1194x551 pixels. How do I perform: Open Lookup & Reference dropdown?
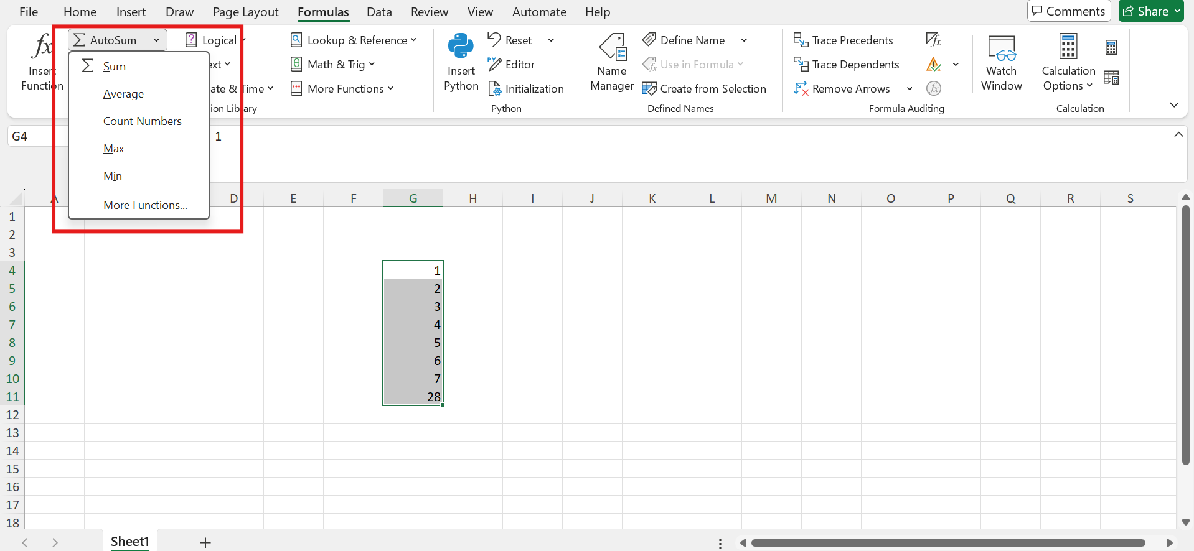point(353,40)
